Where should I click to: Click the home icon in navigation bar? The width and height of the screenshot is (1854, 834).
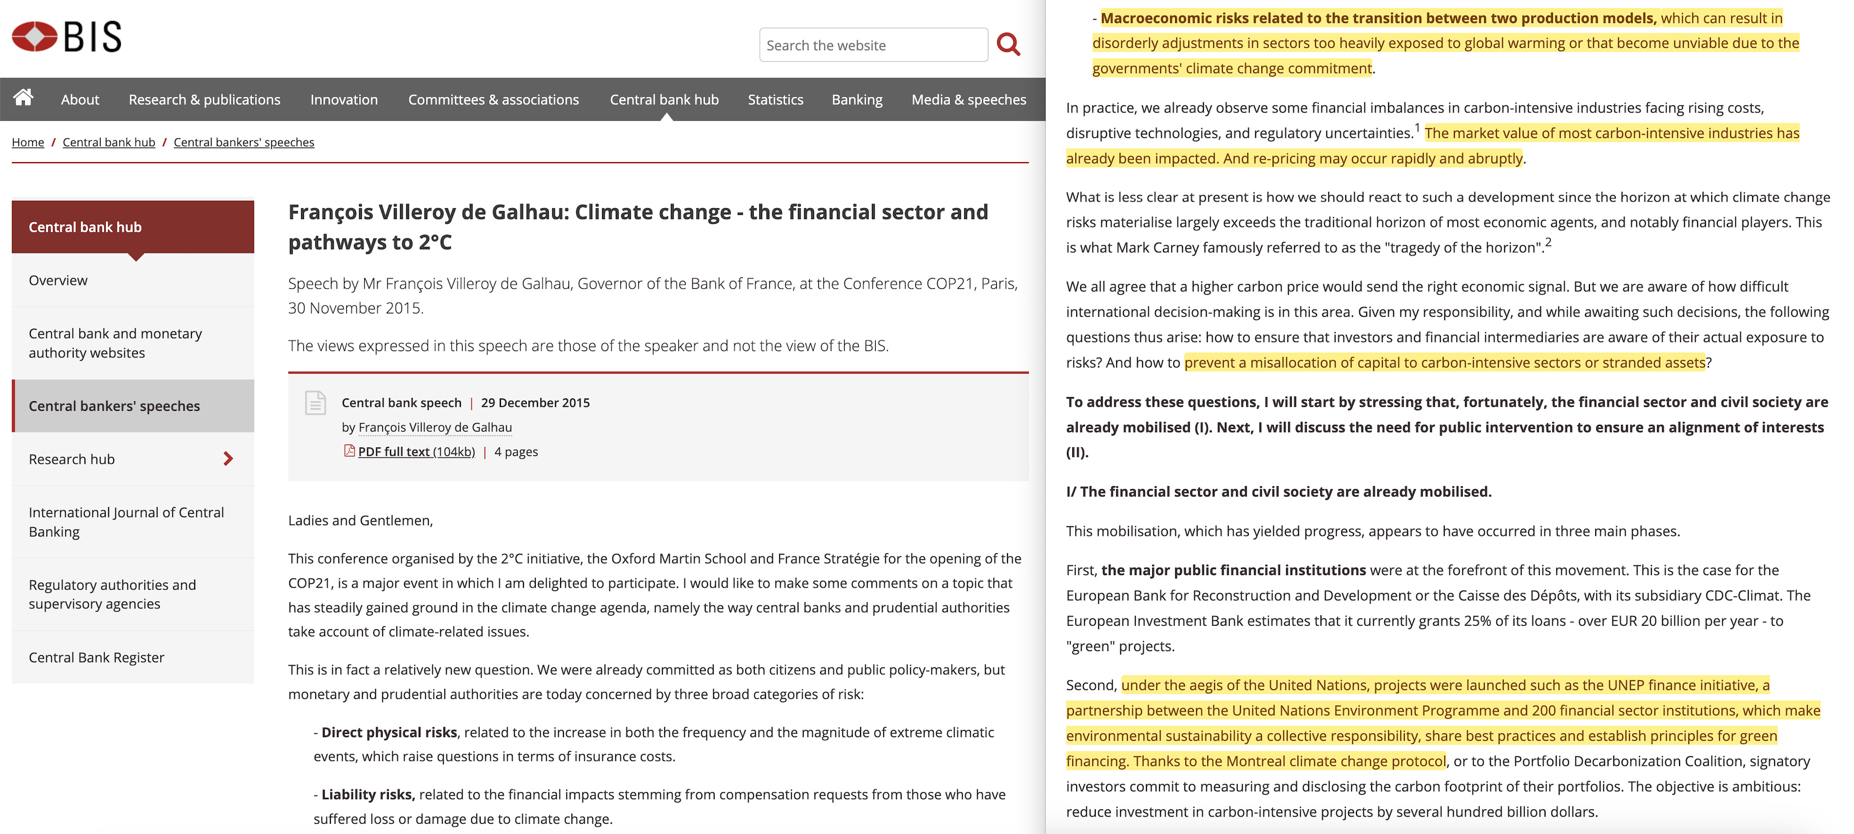tap(23, 98)
